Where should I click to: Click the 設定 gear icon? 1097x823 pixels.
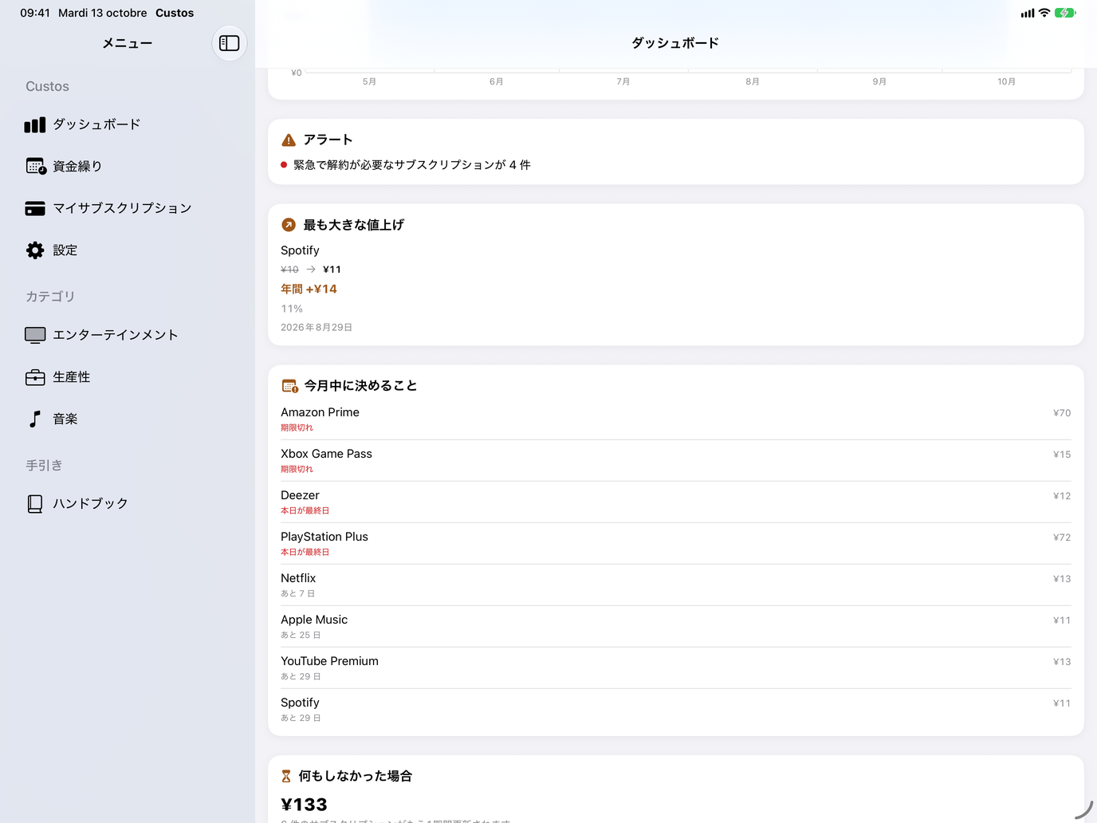[35, 250]
